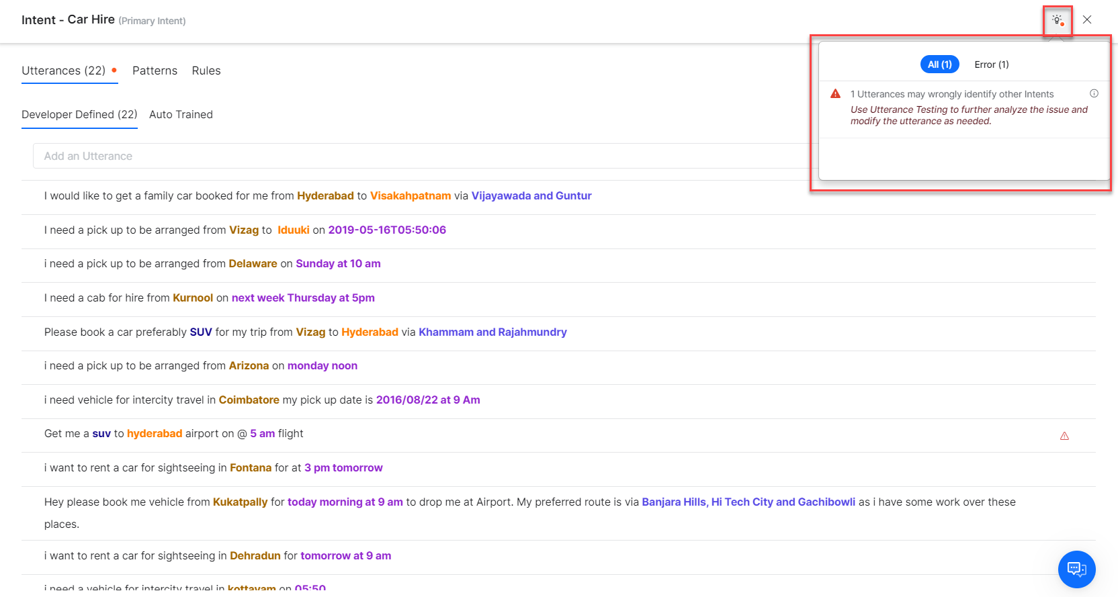This screenshot has height=597, width=1118.
Task: Select the Developer Defined (22) sub-tab
Action: pyautogui.click(x=79, y=114)
